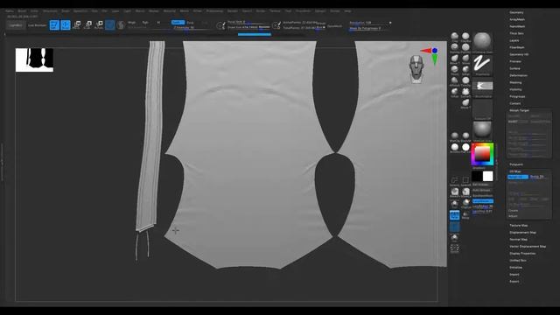Click the Frame icon at column bottom
Viewport: 560px width, 315px height.
click(455, 248)
